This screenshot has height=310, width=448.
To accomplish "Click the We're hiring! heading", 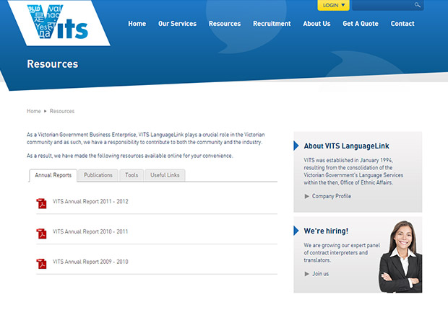I will tap(326, 231).
